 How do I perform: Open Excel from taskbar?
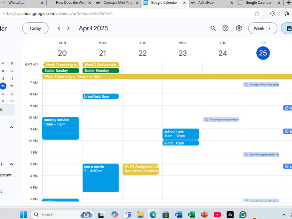pyautogui.click(x=192, y=215)
